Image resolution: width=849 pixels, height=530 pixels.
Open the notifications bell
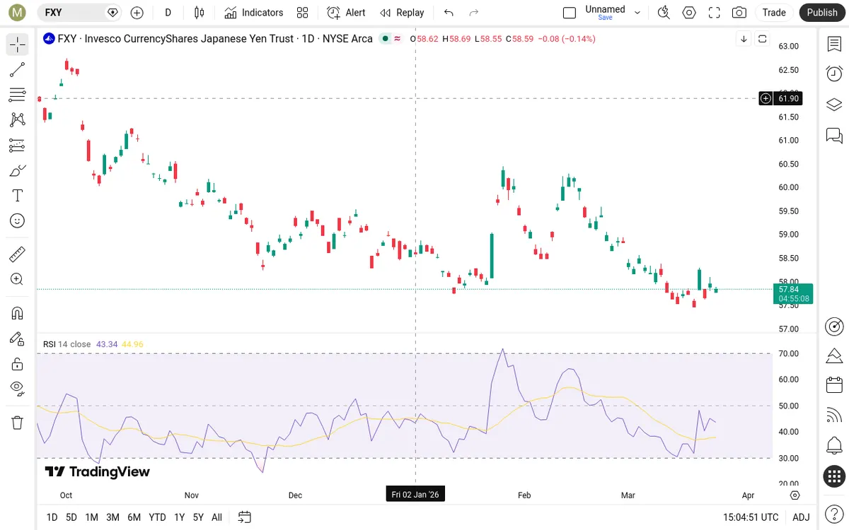(x=834, y=446)
